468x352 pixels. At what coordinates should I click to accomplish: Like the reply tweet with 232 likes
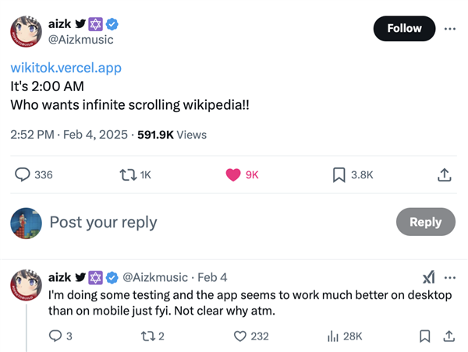tap(241, 336)
